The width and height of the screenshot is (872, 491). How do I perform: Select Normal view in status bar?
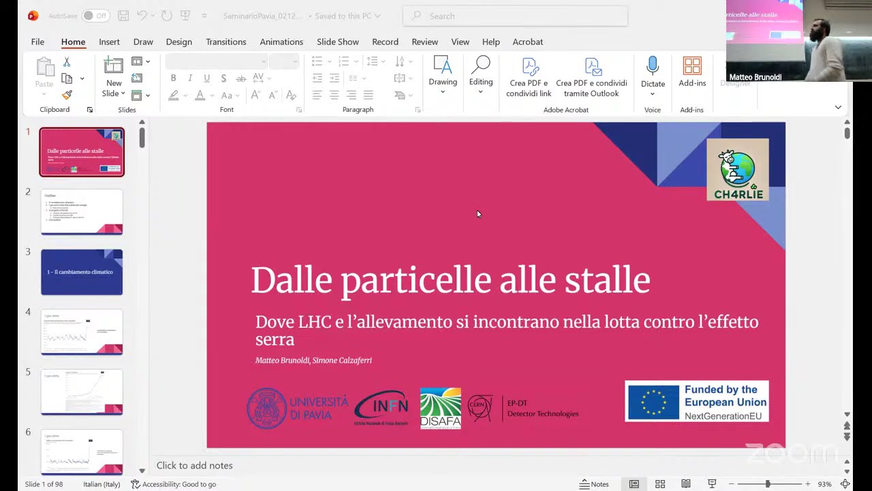tap(634, 484)
